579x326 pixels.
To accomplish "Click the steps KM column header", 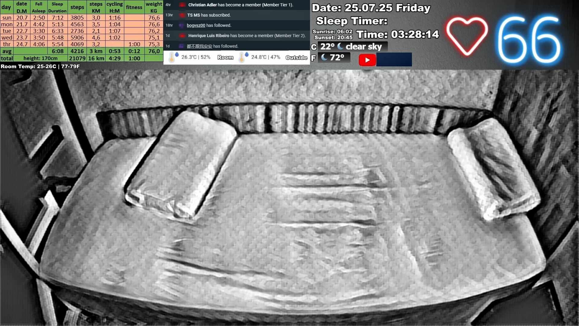I will tap(96, 7).
